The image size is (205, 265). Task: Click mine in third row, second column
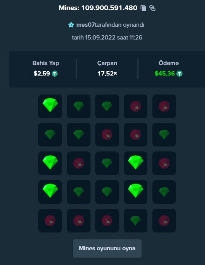point(79,163)
